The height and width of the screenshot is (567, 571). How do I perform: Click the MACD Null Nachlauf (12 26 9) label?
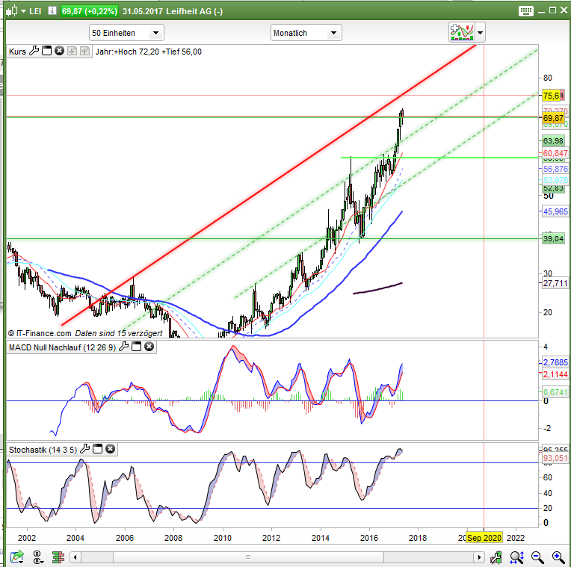(62, 347)
